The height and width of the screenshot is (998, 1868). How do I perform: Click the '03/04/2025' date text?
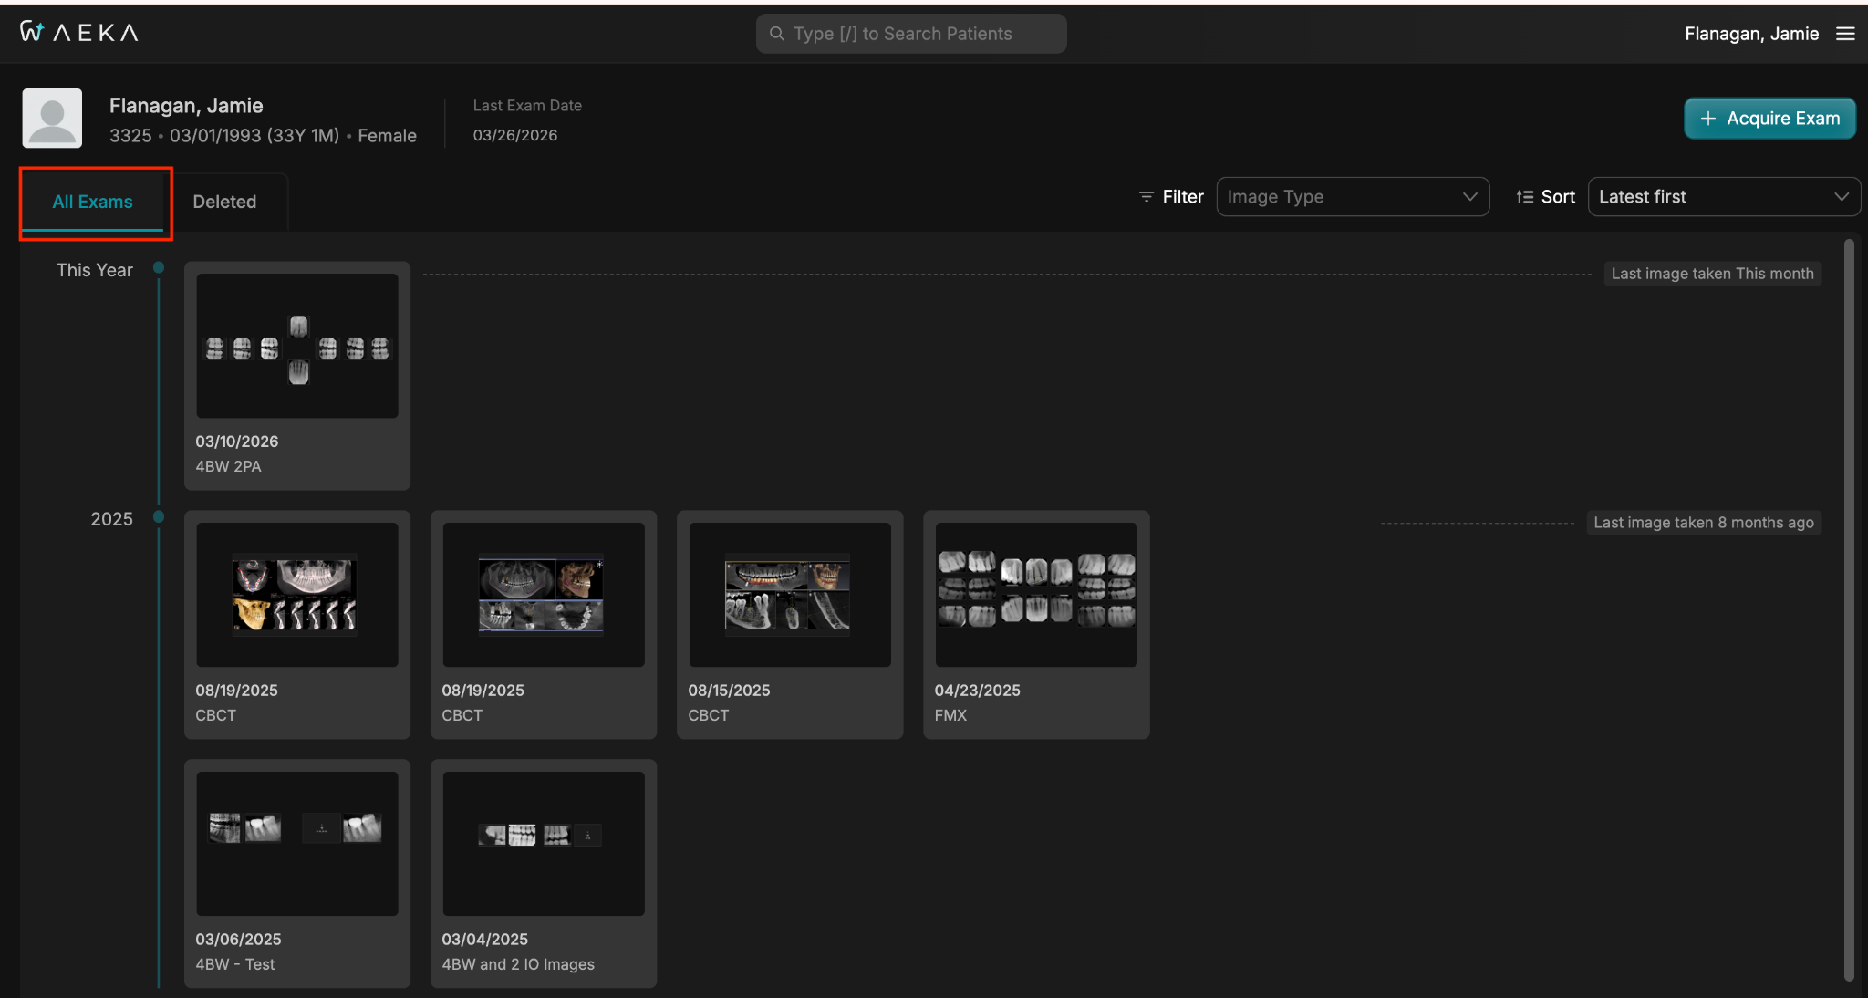coord(484,940)
